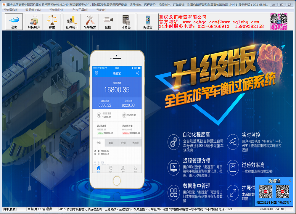Open the 数据维护(D) menu
The height and width of the screenshot is (214, 296).
click(33, 10)
